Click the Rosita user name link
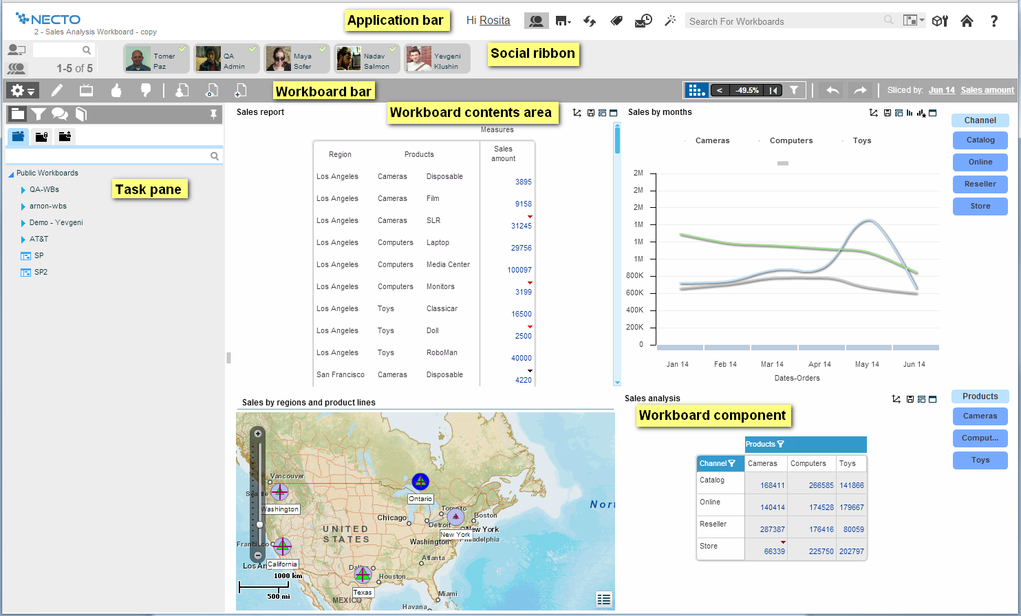This screenshot has width=1021, height=616. [x=495, y=21]
